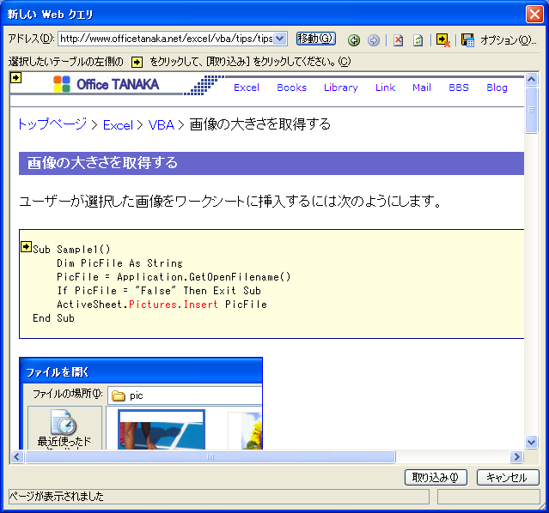Close the 新しい Web クエリ dialog
549x513 pixels.
(x=534, y=15)
